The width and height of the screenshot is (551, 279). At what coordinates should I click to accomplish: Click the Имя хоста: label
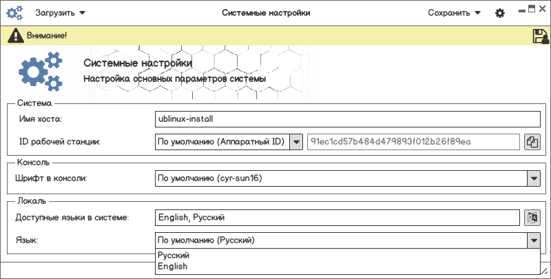pyautogui.click(x=41, y=119)
